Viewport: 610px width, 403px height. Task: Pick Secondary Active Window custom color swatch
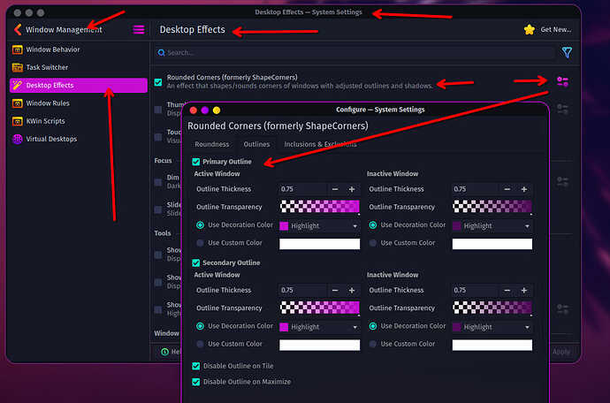pyautogui.click(x=319, y=345)
